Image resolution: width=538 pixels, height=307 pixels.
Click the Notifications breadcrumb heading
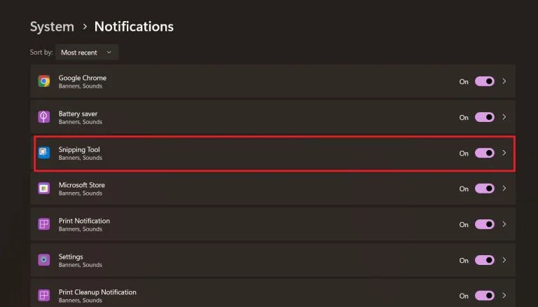coord(134,27)
